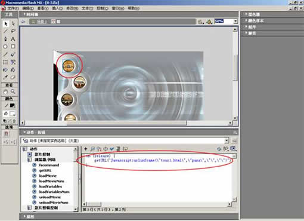The height and width of the screenshot is (221, 304).
Task: Select the Rectangle tool
Action: (x=13, y=47)
